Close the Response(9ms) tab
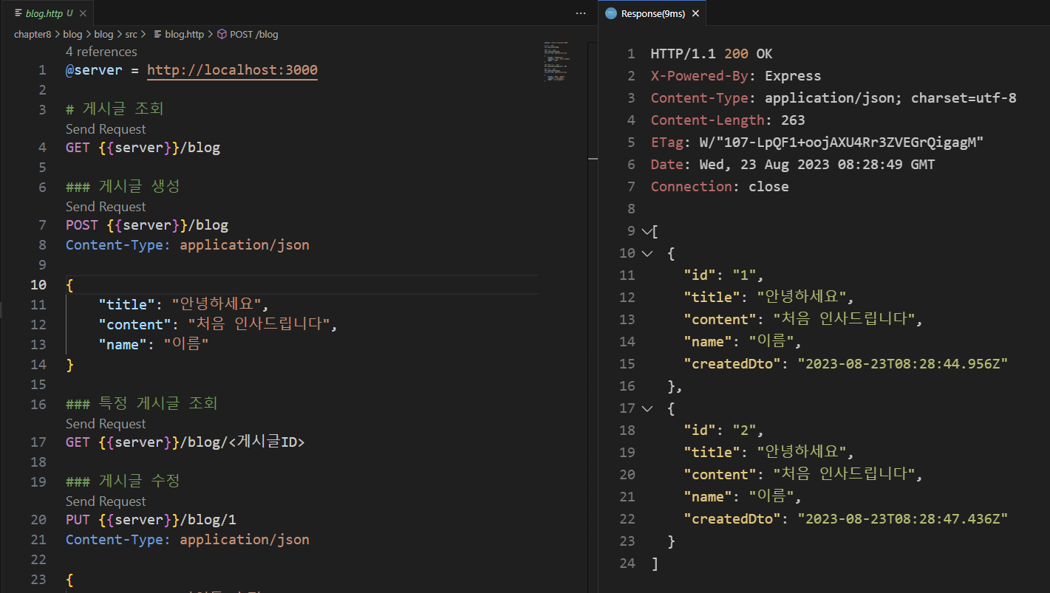Screen dimensions: 1050x593 pyautogui.click(x=695, y=13)
